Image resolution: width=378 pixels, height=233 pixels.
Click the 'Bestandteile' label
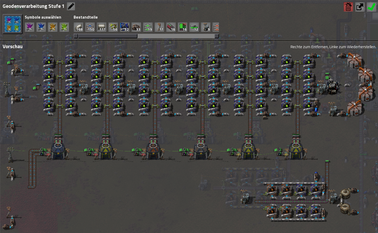[x=85, y=17]
